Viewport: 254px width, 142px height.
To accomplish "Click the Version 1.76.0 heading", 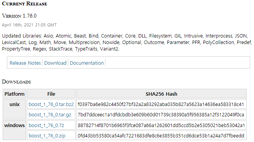I will (x=19, y=16).
